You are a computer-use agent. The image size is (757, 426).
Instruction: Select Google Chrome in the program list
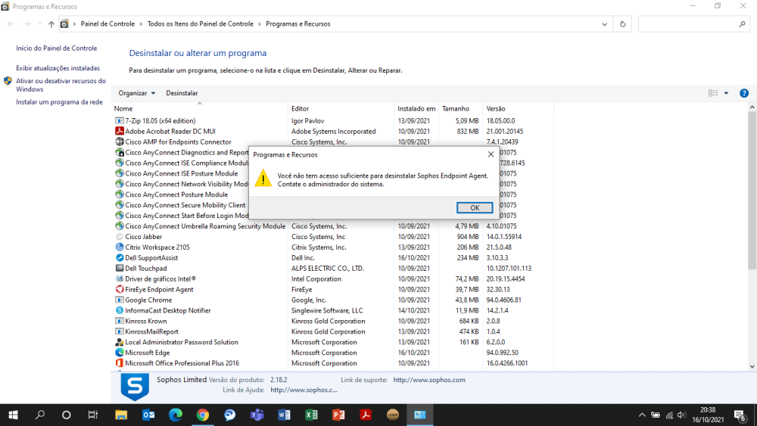[148, 300]
